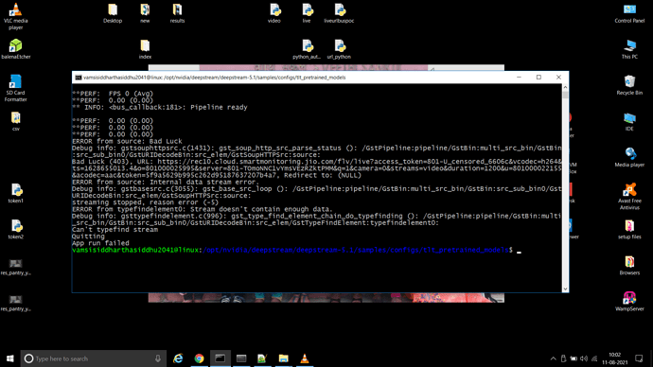Maximize the terminal window
This screenshot has width=653, height=367.
pos(538,78)
